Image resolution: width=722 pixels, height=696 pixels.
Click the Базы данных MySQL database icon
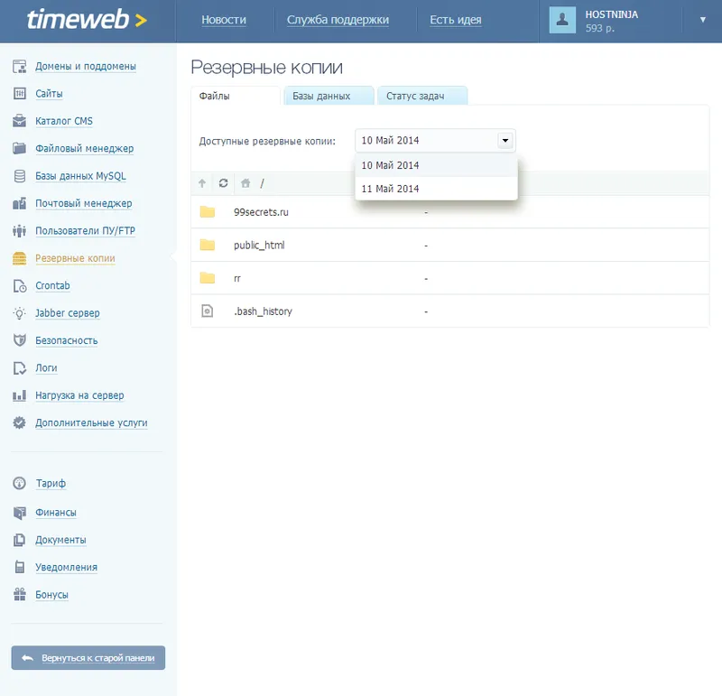coord(19,176)
